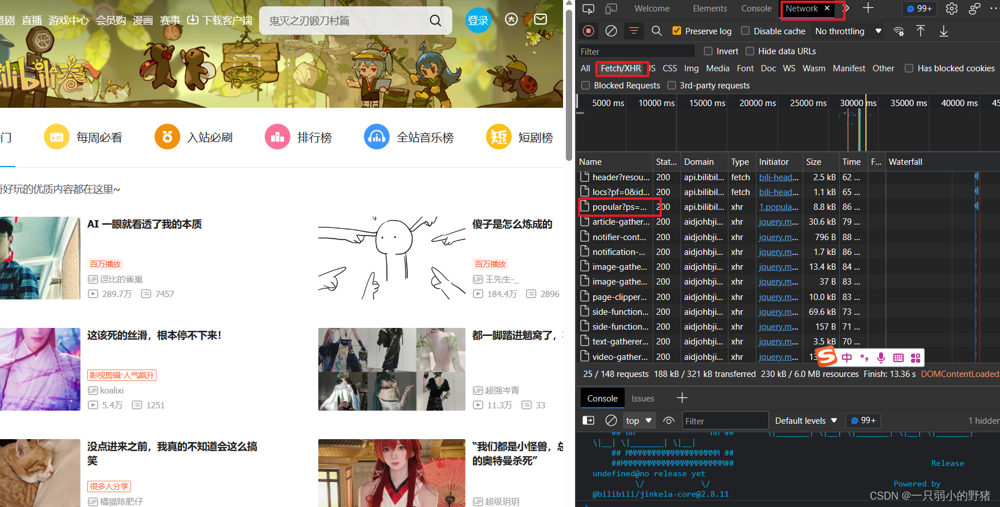Switch to the Welcome tab
This screenshot has height=507, width=1000.
(x=652, y=9)
